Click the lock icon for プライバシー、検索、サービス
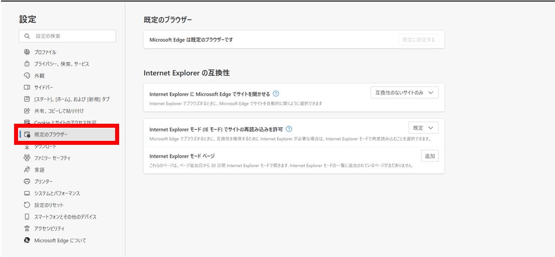The height and width of the screenshot is (257, 555). tap(27, 64)
